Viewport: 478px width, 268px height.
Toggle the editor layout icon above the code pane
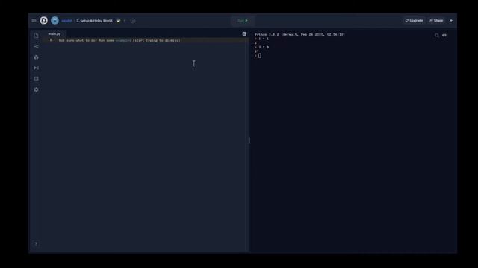(x=244, y=34)
